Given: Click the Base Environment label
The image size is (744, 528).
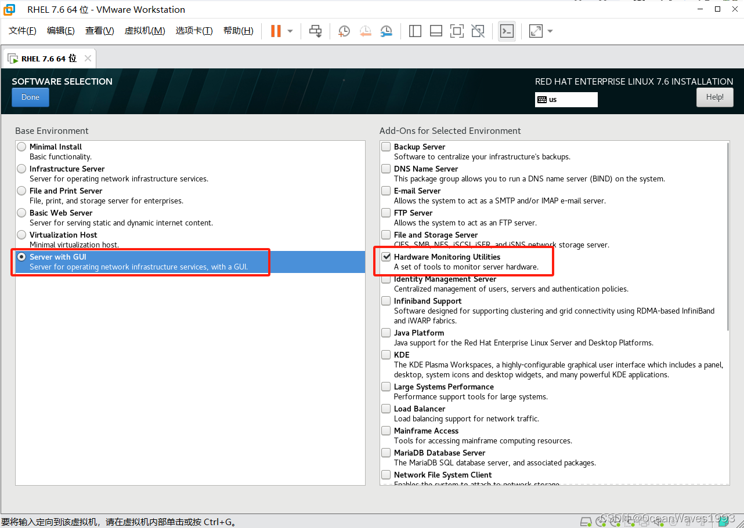Looking at the screenshot, I should [52, 131].
